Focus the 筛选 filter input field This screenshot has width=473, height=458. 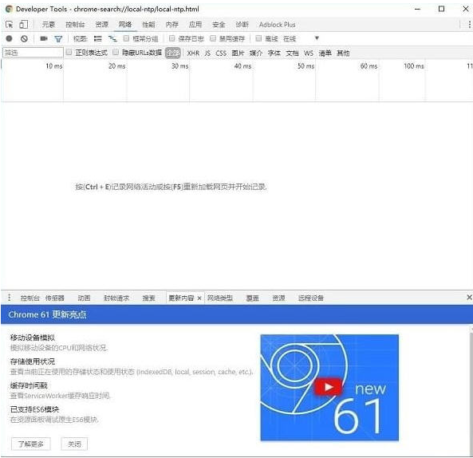tap(33, 53)
